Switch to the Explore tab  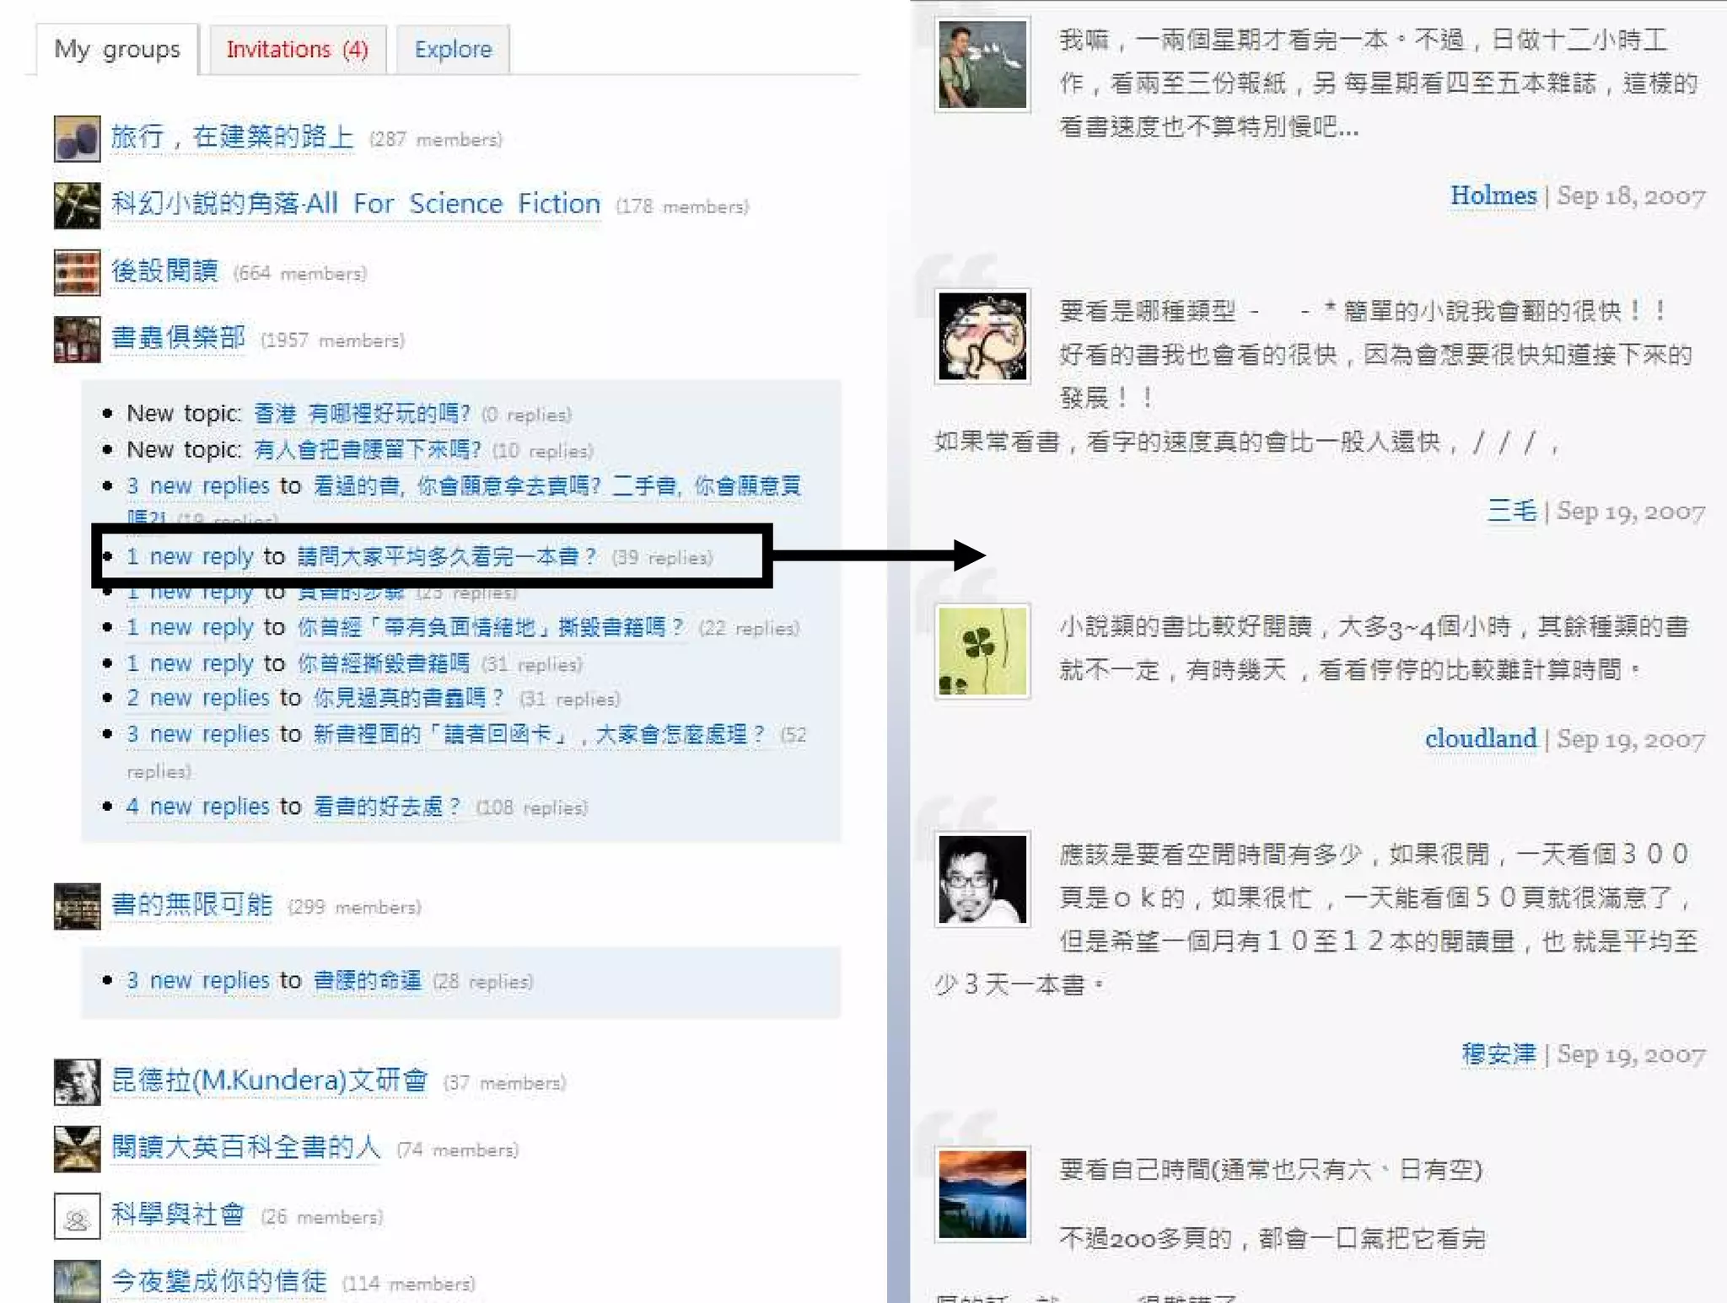pos(453,50)
